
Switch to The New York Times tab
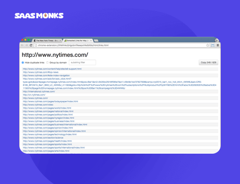pos(47,40)
